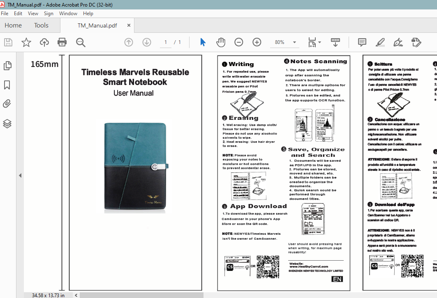
Task: Click the upload to cloud icon
Action: (x=44, y=42)
